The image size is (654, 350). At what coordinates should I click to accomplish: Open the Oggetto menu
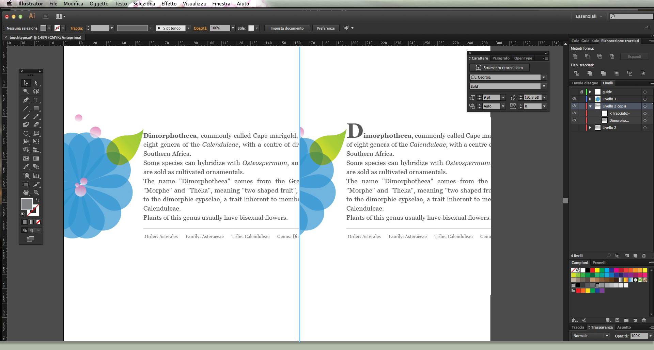(x=99, y=4)
